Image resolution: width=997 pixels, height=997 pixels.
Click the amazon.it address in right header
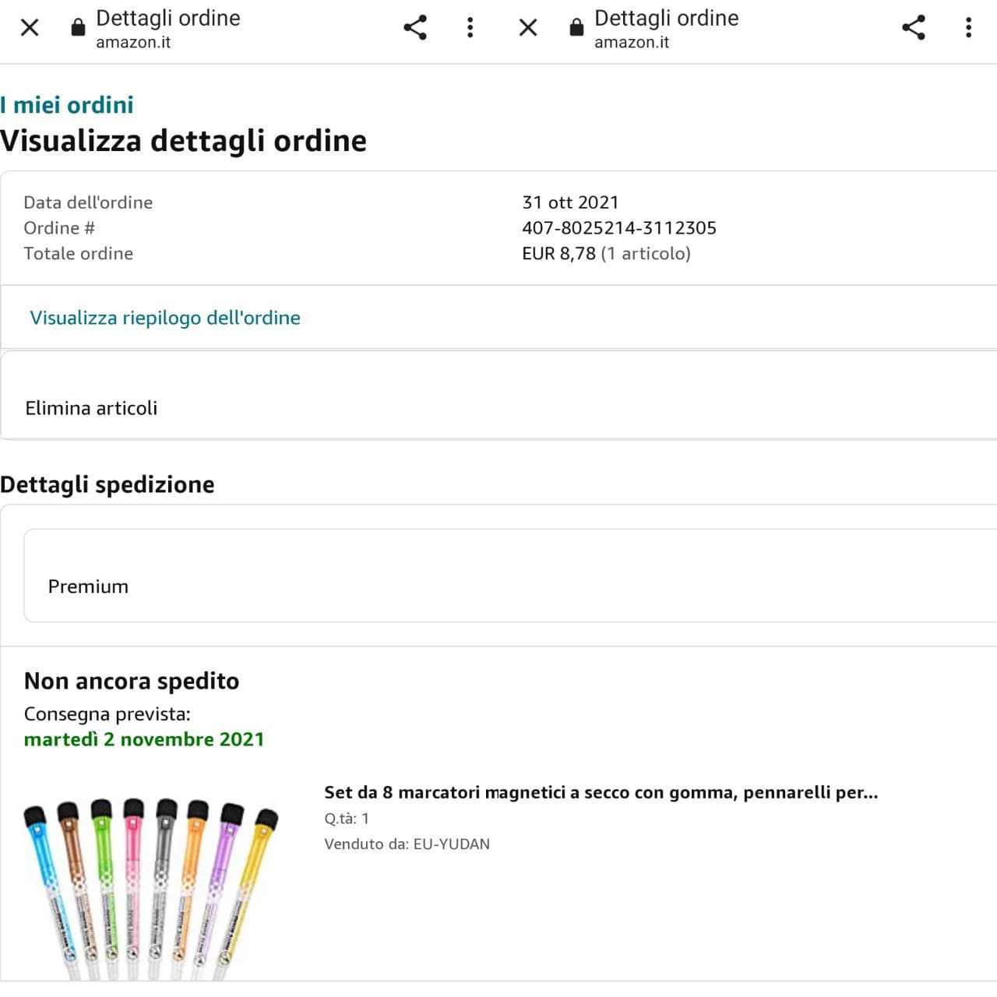(x=632, y=42)
